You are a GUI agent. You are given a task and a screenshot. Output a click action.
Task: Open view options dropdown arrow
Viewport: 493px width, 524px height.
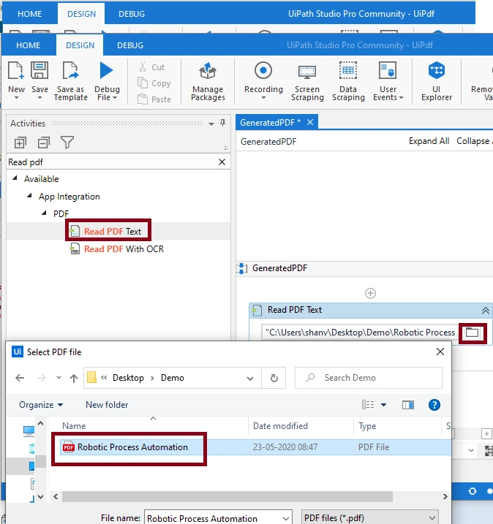pos(383,405)
